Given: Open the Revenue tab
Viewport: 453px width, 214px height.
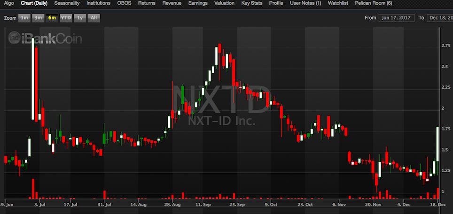Looking at the screenshot, I should (172, 3).
